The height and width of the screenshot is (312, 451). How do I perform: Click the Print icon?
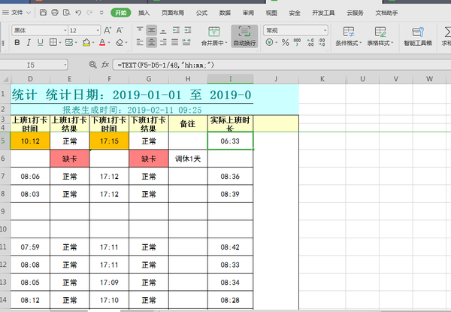[x=55, y=12]
